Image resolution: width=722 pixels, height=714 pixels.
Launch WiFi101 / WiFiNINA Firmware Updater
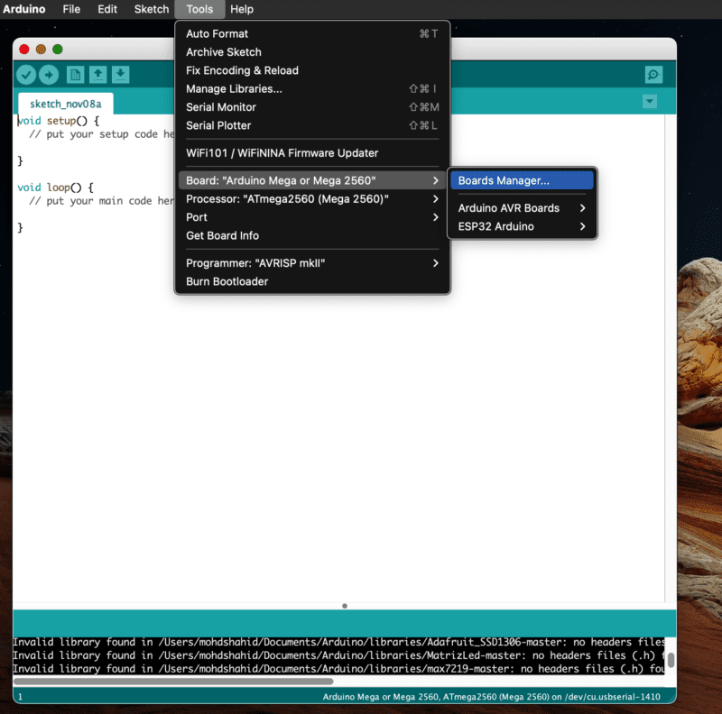[x=312, y=153]
